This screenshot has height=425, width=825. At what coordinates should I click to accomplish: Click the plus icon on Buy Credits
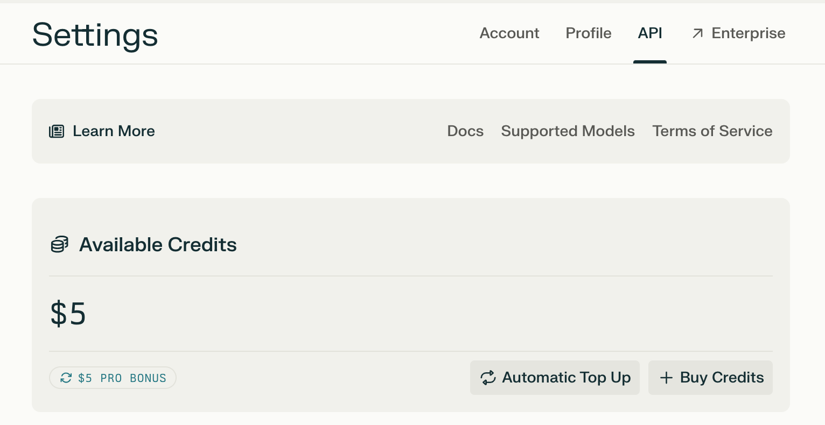pyautogui.click(x=666, y=378)
